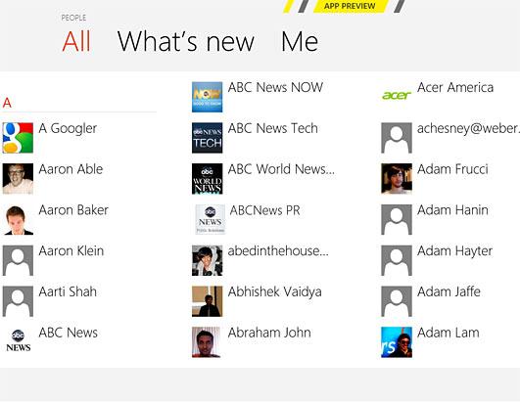
Task: Open the A Googler Google logo icon
Action: click(x=18, y=138)
